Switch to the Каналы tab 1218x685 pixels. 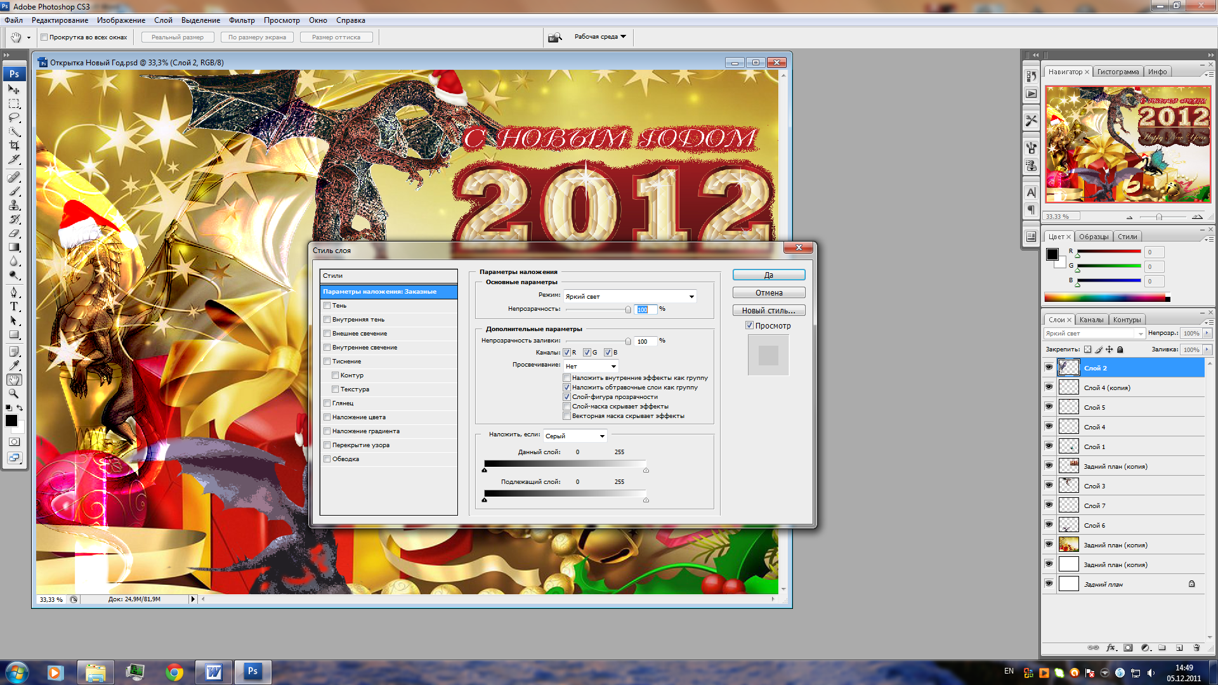tap(1091, 320)
